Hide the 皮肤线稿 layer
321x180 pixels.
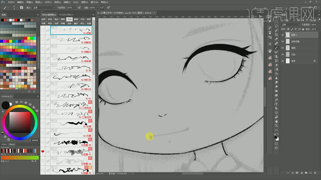(283, 41)
